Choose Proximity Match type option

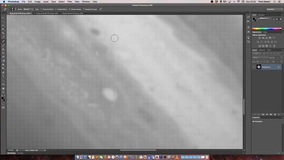pos(47,9)
